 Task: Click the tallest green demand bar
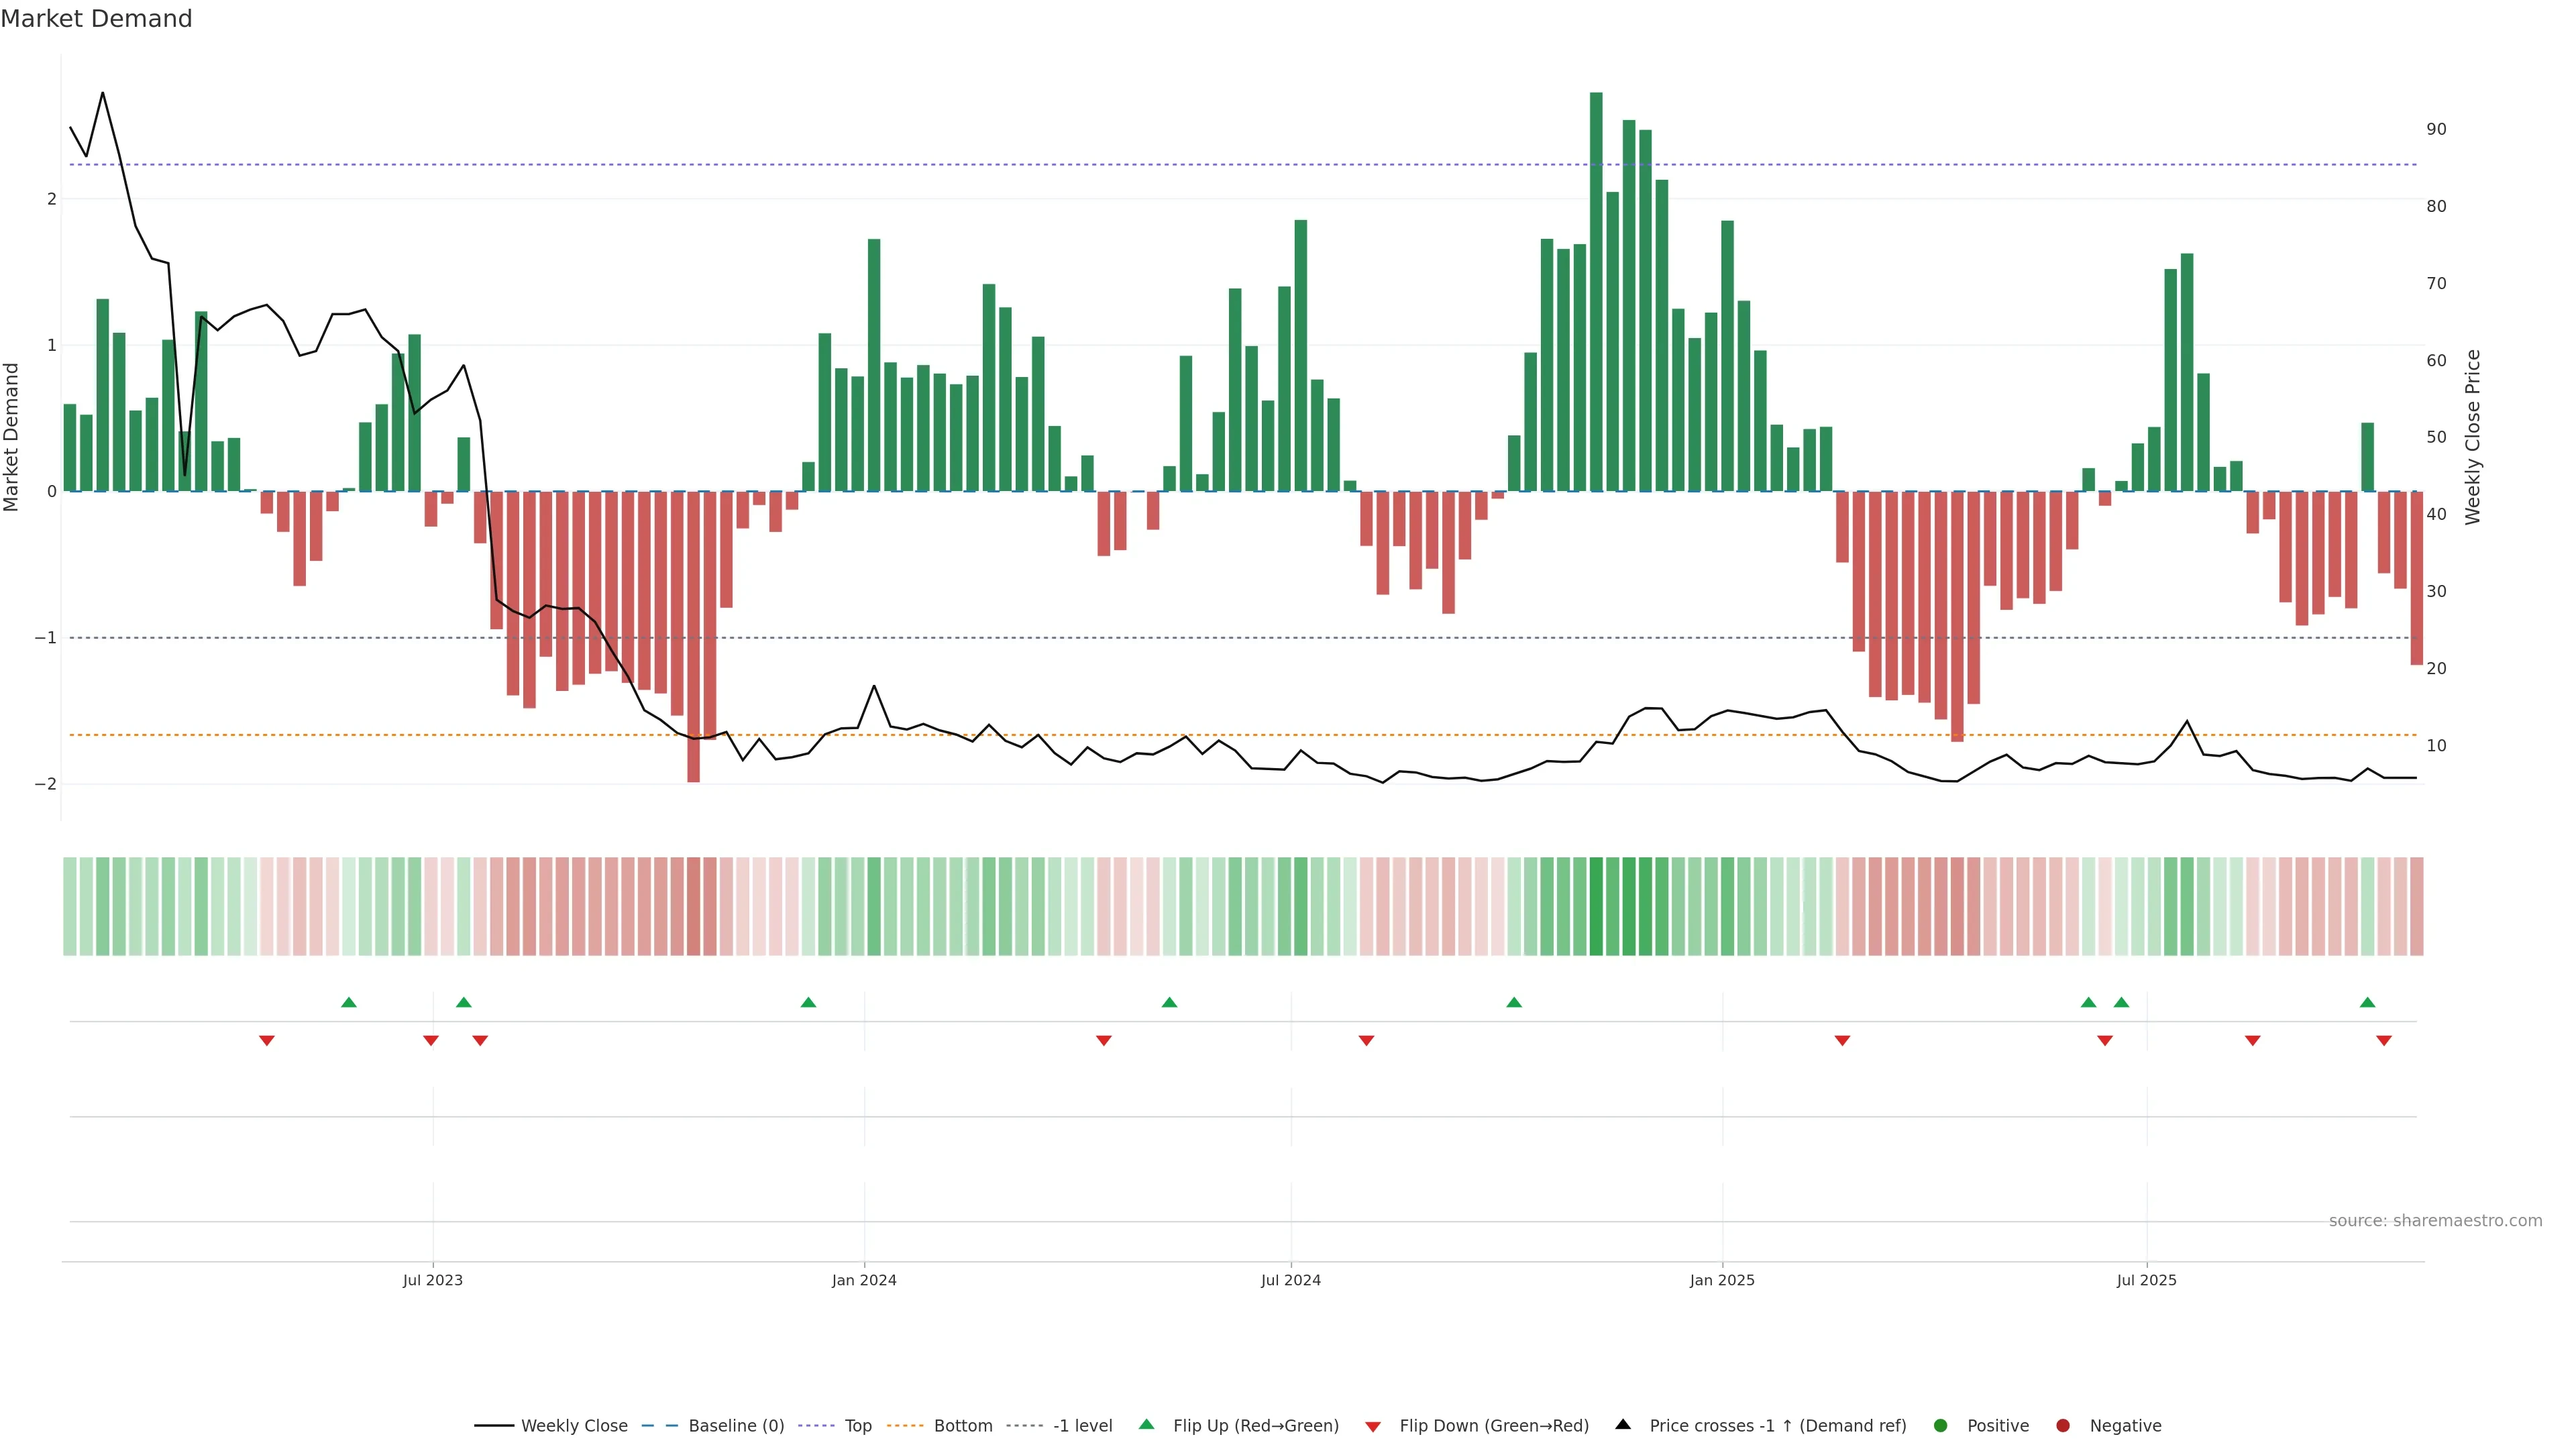(1596, 290)
